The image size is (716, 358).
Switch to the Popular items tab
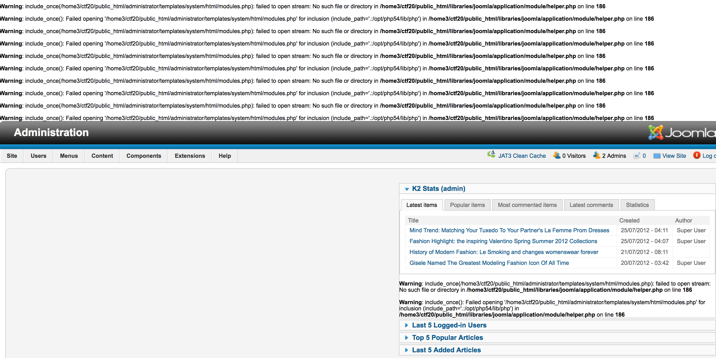click(x=467, y=205)
